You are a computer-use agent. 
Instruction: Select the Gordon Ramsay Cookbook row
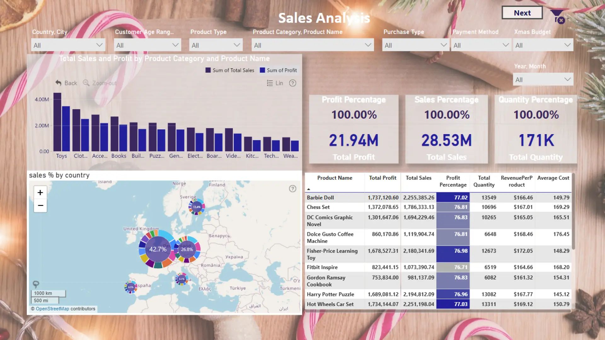[438, 281]
